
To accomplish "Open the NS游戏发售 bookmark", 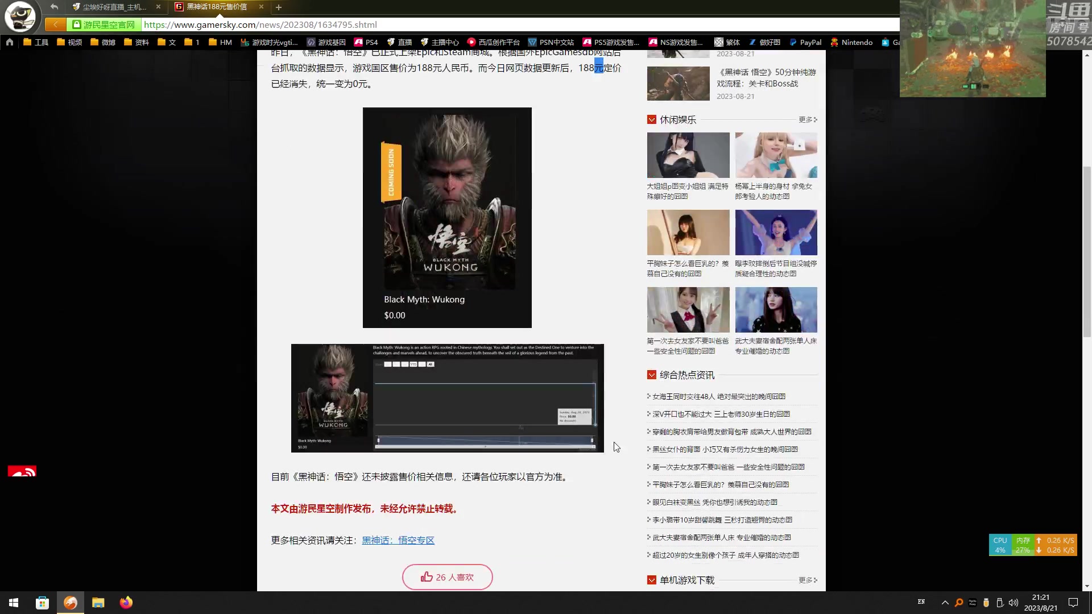I will (x=676, y=42).
